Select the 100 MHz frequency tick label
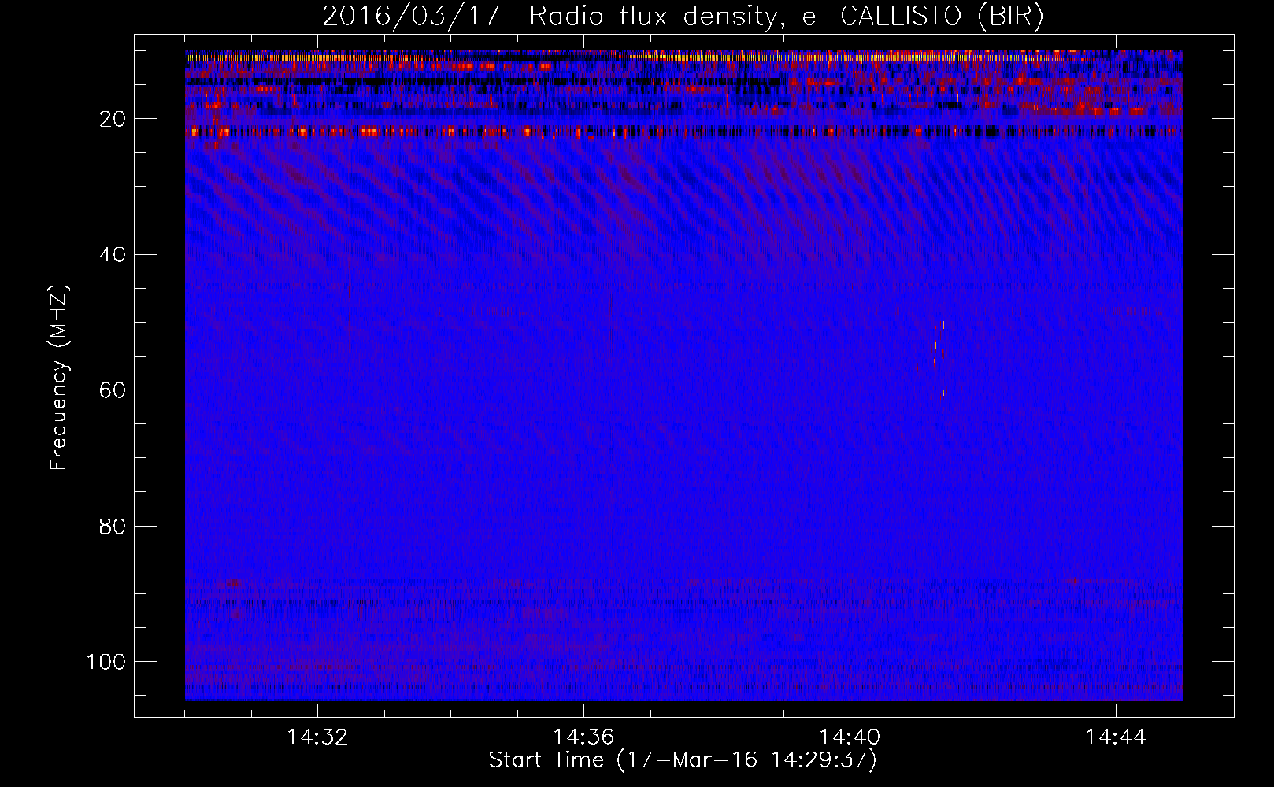Screen dimensions: 1274x787 tap(106, 662)
